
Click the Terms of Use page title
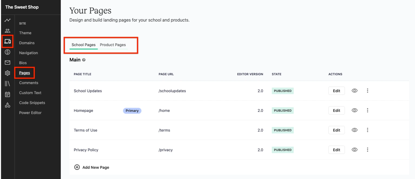point(85,130)
